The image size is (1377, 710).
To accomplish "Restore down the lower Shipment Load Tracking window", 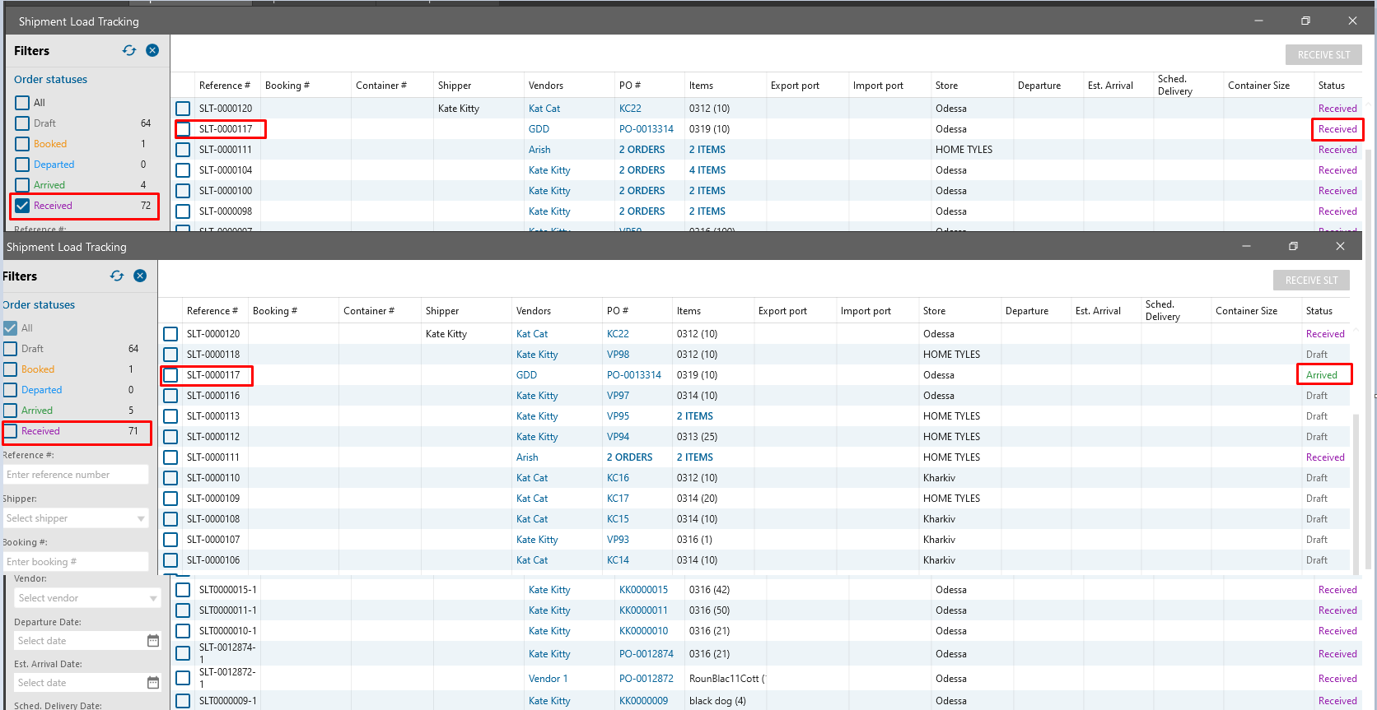I will tap(1293, 246).
